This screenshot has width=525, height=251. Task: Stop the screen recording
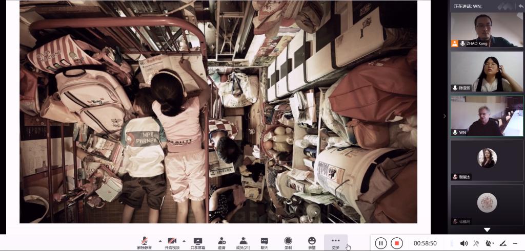point(396,243)
